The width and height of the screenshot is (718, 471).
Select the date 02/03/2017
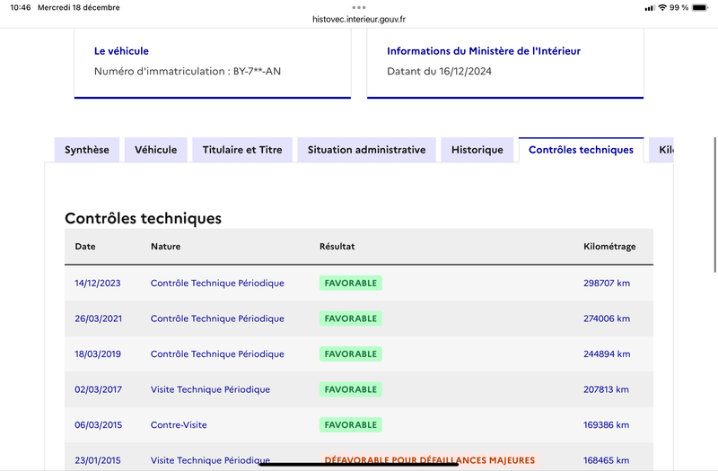tap(99, 389)
